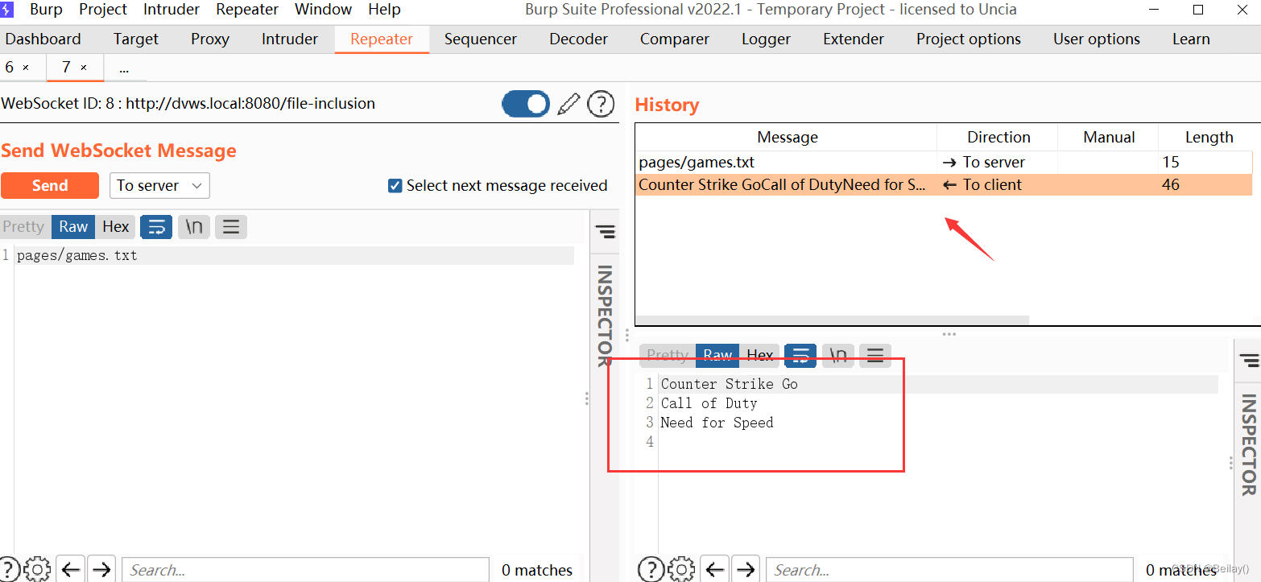The height and width of the screenshot is (582, 1261).
Task: Select the Counter Strike GoCall history row
Action: (x=945, y=185)
